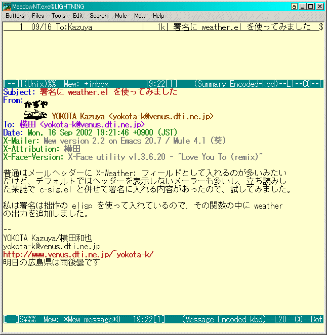
Task: Click the X-Face-Version header line
Action: pyautogui.click(x=133, y=157)
